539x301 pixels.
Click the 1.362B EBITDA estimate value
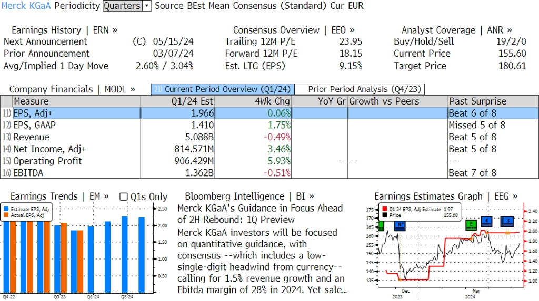click(199, 173)
